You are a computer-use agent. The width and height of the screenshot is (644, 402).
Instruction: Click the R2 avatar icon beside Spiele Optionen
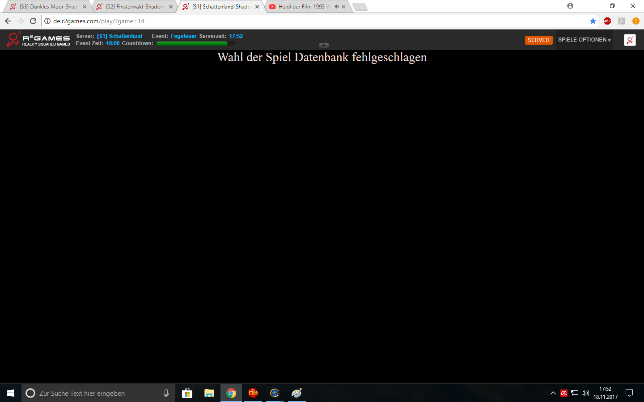[630, 40]
